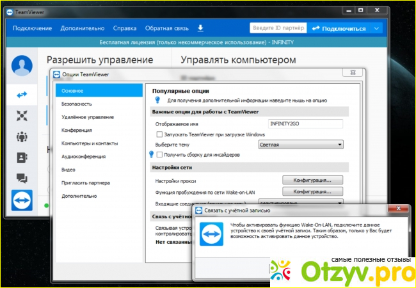Click Конфигурация button for Настройки прокси
The image size is (416, 288).
313,180
